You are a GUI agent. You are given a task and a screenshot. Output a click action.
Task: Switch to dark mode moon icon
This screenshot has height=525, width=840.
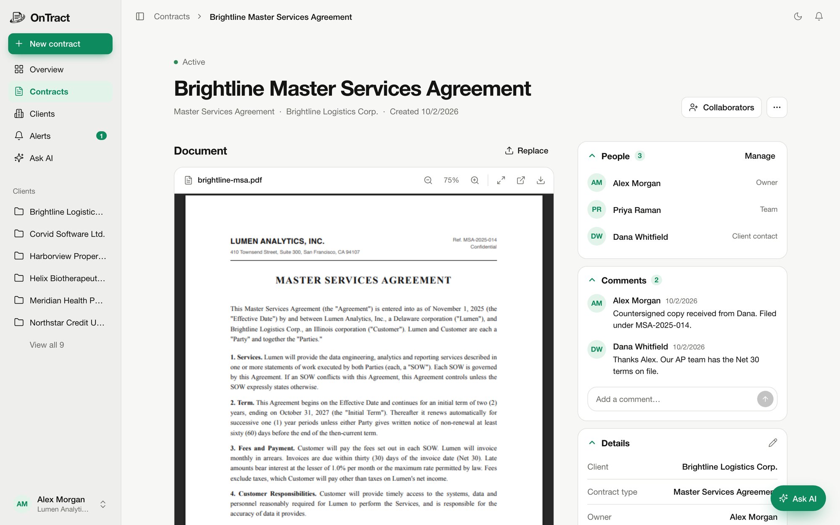coord(798,16)
